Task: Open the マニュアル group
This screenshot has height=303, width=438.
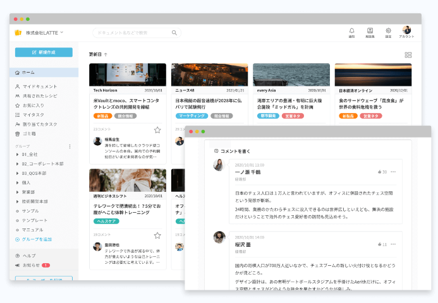Action: [32, 230]
